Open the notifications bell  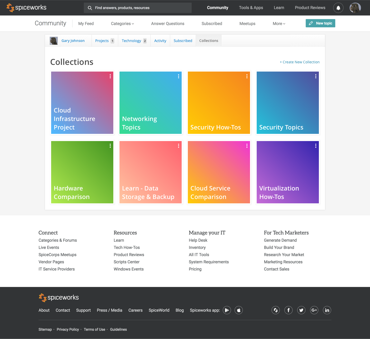coord(338,8)
